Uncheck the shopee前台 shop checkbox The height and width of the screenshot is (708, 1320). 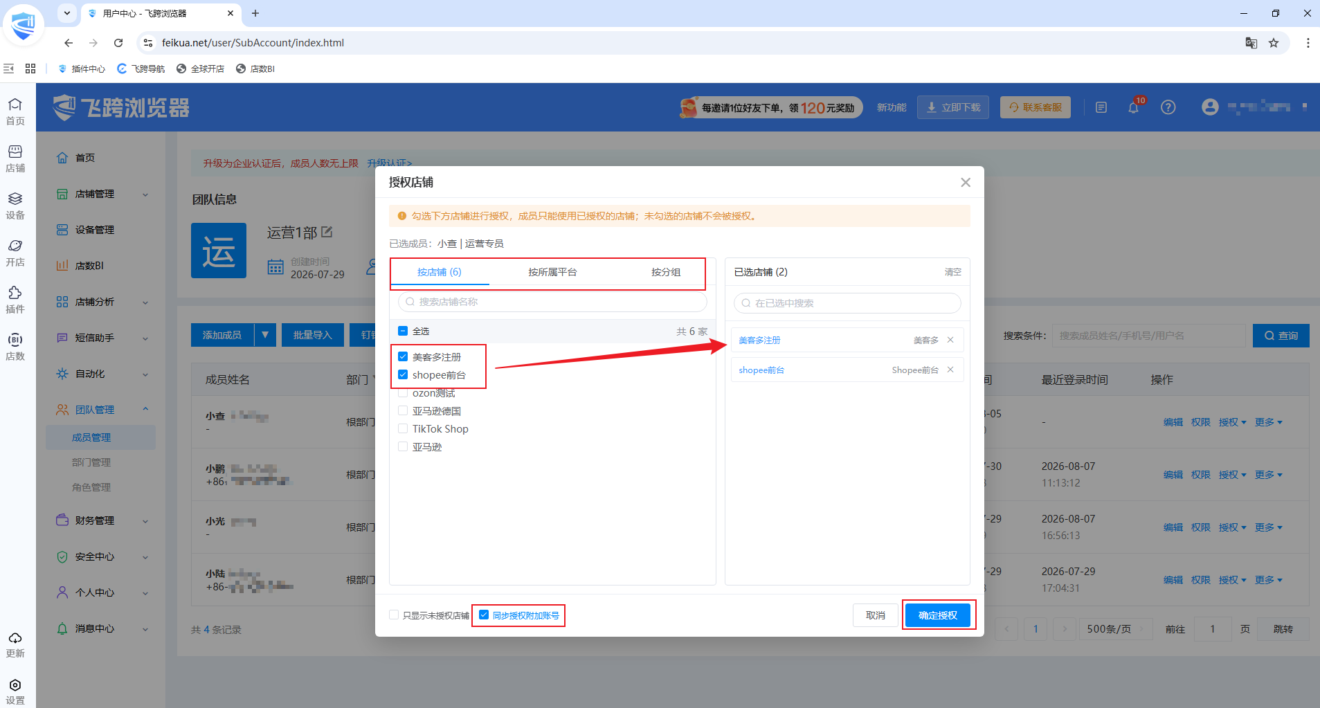pyautogui.click(x=403, y=374)
